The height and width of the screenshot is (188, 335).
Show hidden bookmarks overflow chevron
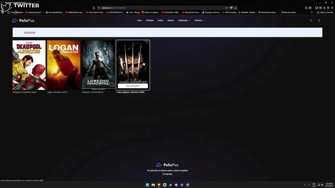point(312,12)
